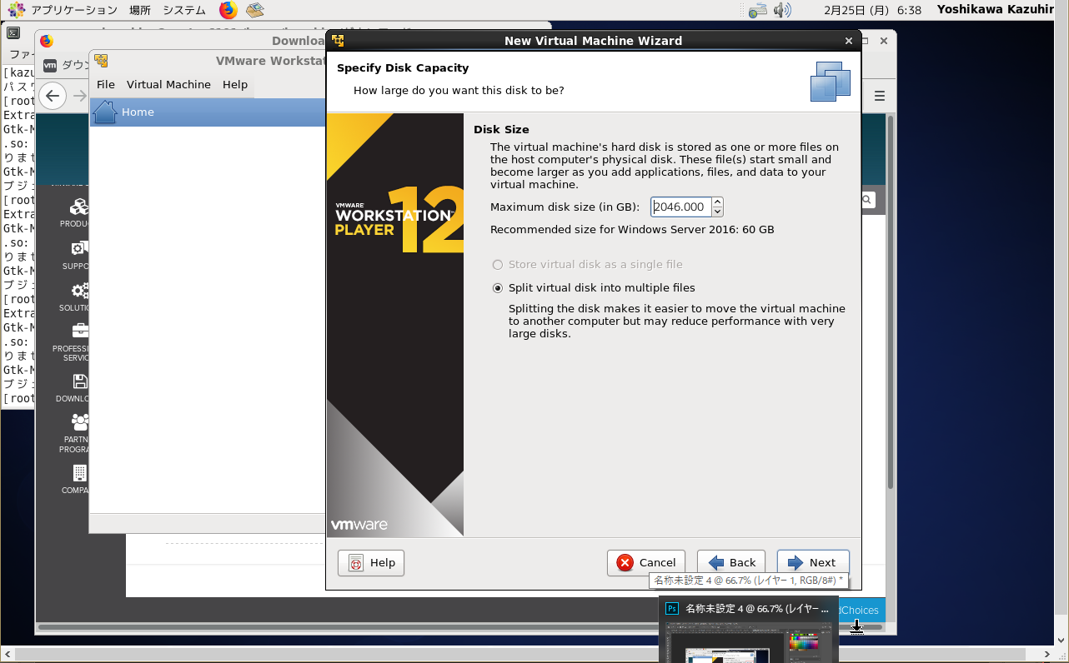1069x663 pixels.
Task: Click the Next button in wizard
Action: click(x=813, y=562)
